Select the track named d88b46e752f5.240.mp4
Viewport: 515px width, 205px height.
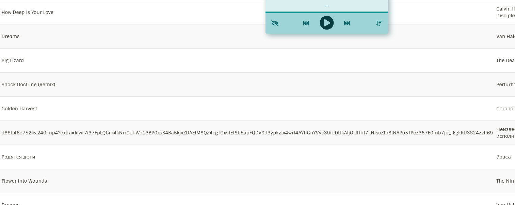(247, 133)
